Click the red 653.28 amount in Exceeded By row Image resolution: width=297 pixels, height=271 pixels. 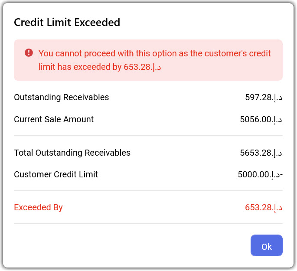264,208
